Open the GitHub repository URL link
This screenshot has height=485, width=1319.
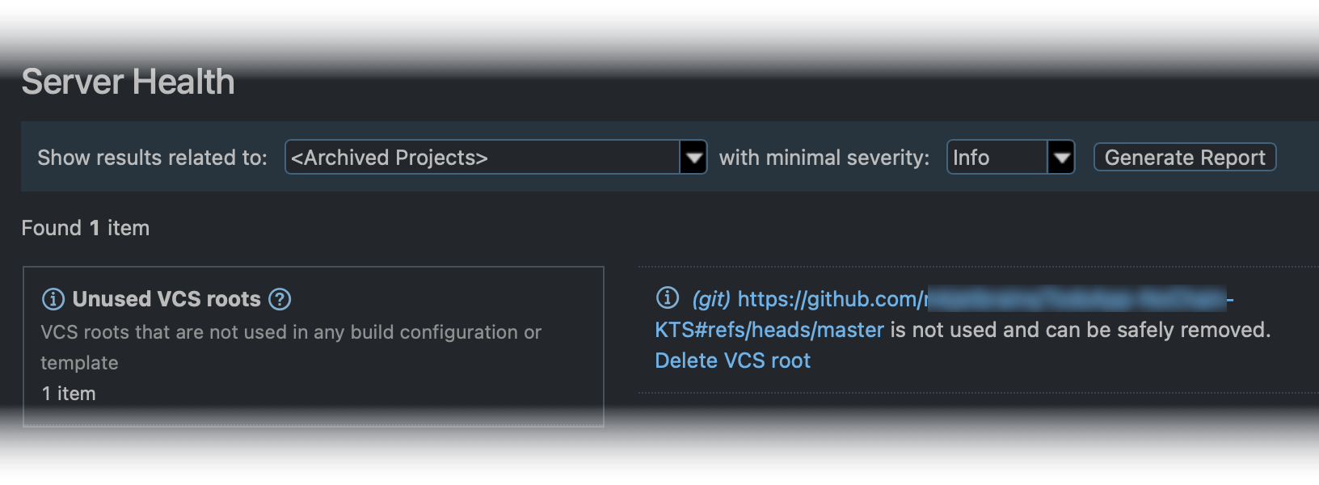point(889,298)
